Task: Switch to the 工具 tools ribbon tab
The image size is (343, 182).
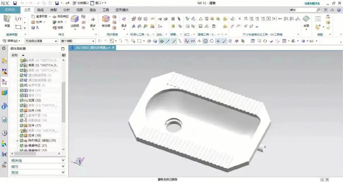Action: 106,10
